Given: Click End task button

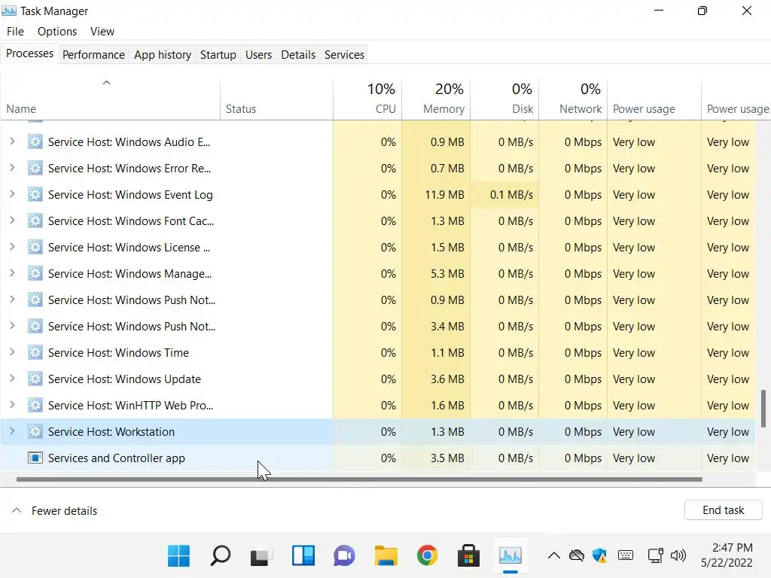Looking at the screenshot, I should pos(723,510).
